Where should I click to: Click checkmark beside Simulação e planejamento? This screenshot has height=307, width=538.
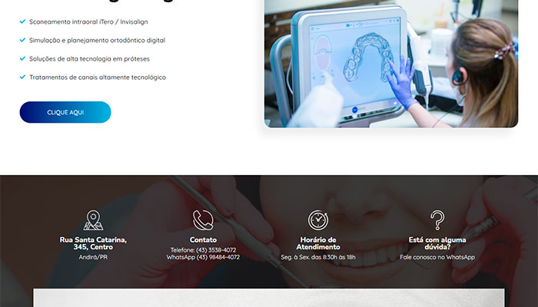(22, 40)
